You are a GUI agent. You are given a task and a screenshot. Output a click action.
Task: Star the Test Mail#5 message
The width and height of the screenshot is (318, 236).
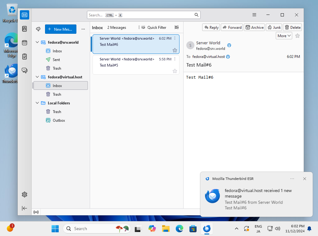click(x=175, y=71)
